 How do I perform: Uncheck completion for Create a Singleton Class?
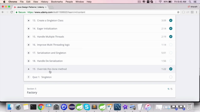pyautogui.click(x=171, y=21)
